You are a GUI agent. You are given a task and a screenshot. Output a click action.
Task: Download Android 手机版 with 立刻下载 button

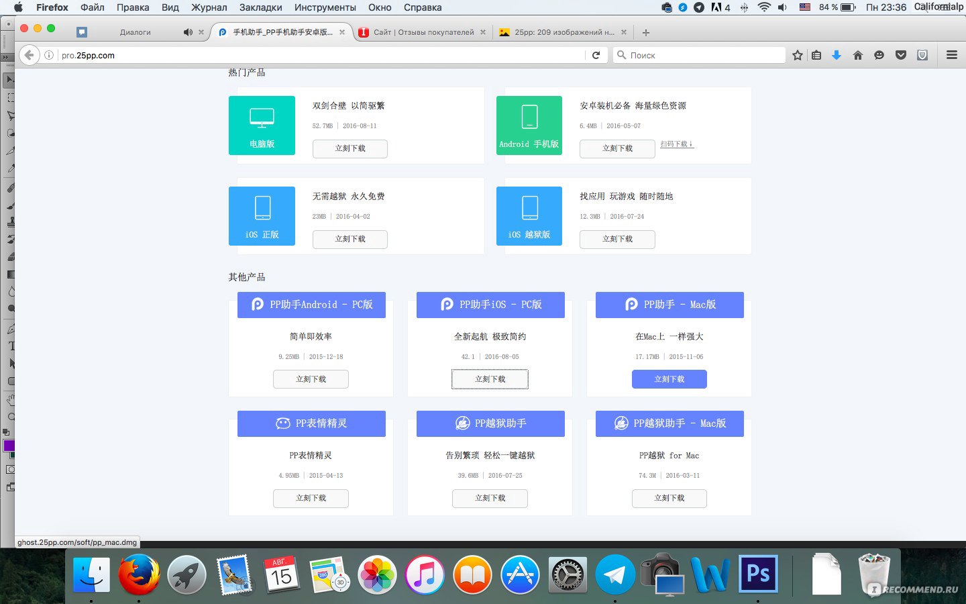tap(617, 148)
